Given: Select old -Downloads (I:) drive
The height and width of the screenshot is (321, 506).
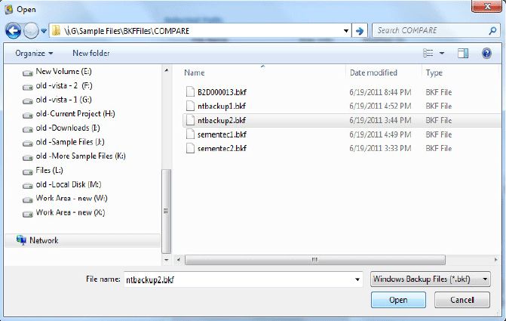Looking at the screenshot, I should tap(68, 128).
